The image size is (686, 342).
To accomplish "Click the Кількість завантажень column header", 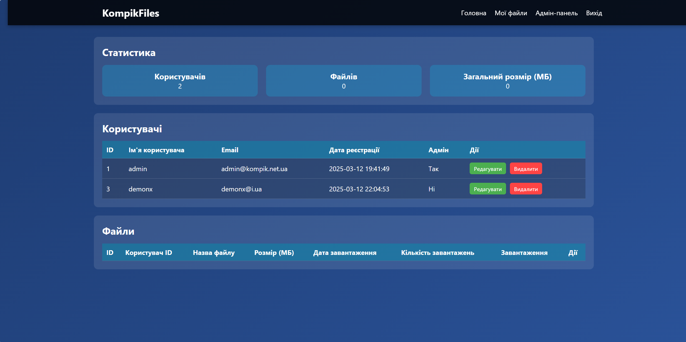I will 437,253.
